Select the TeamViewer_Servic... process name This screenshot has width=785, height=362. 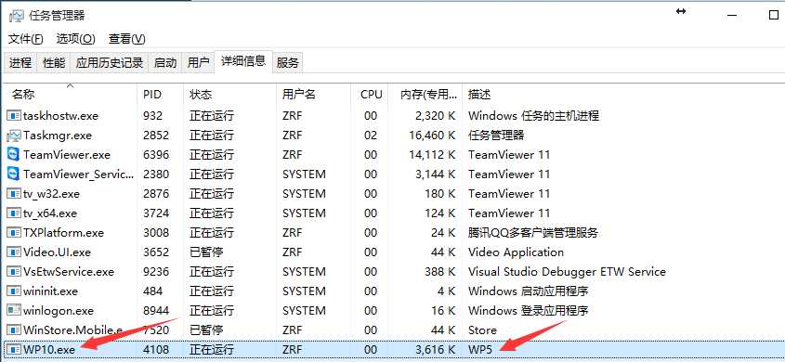(x=79, y=175)
